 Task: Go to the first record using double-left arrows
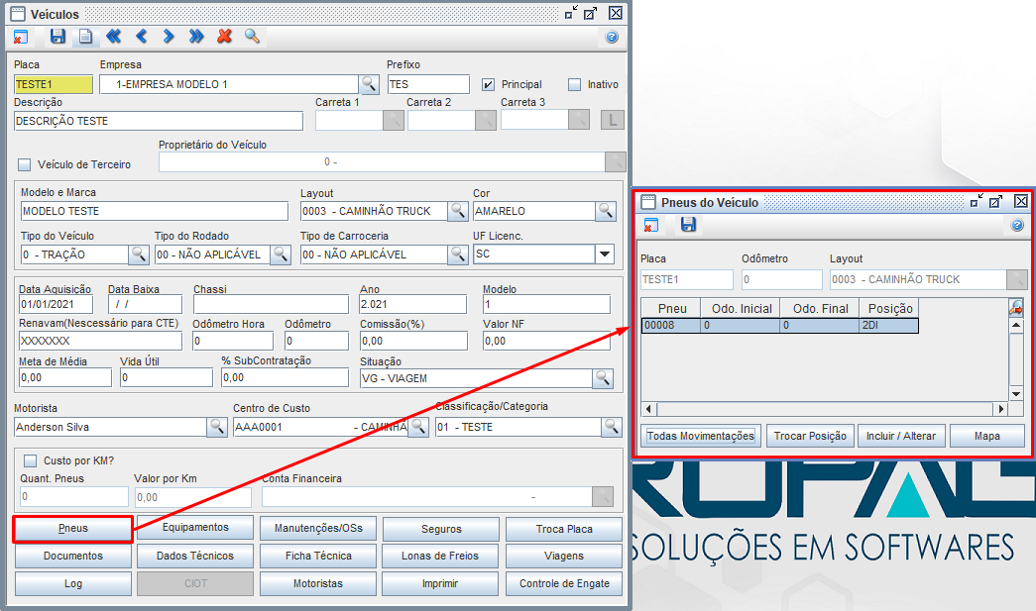[113, 37]
